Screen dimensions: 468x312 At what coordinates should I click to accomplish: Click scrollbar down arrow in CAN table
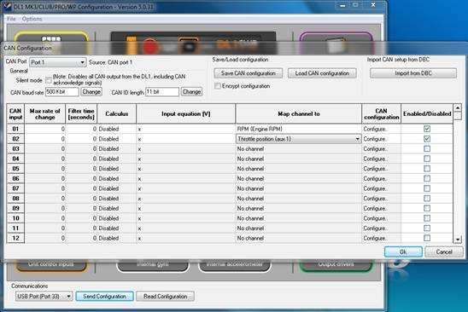[458, 239]
